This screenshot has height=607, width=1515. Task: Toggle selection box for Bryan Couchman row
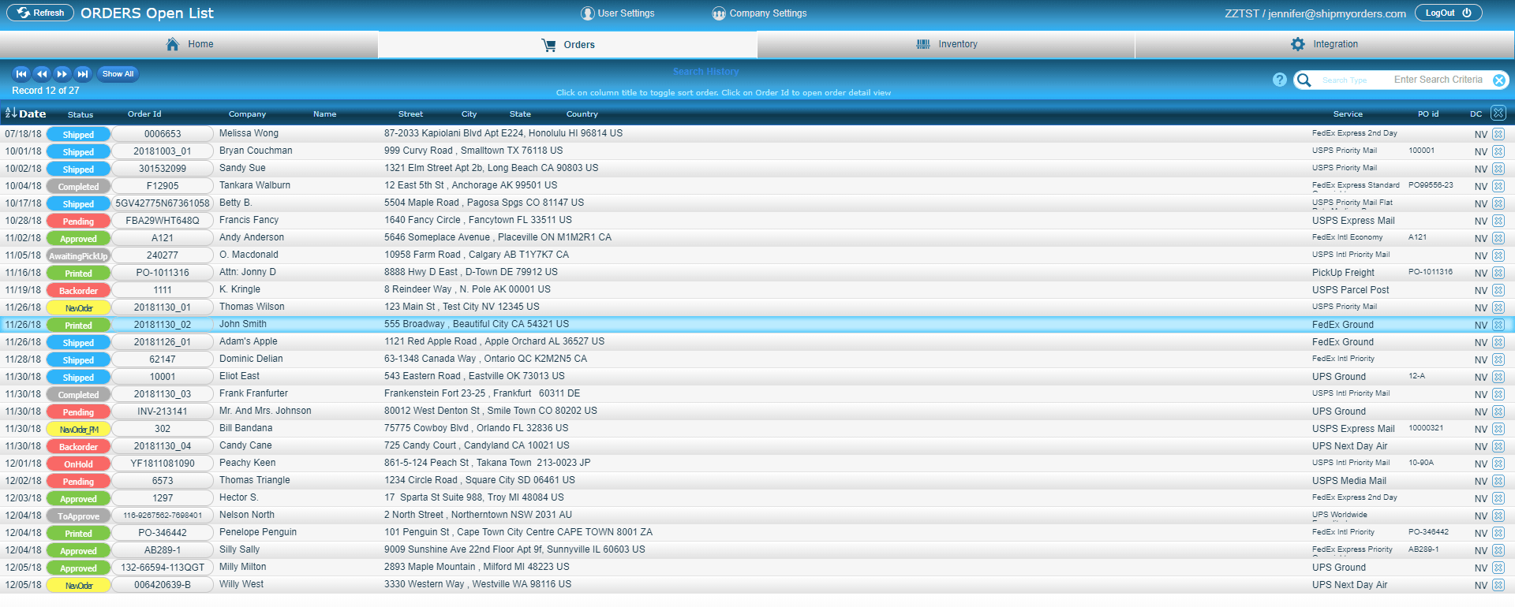click(1498, 151)
